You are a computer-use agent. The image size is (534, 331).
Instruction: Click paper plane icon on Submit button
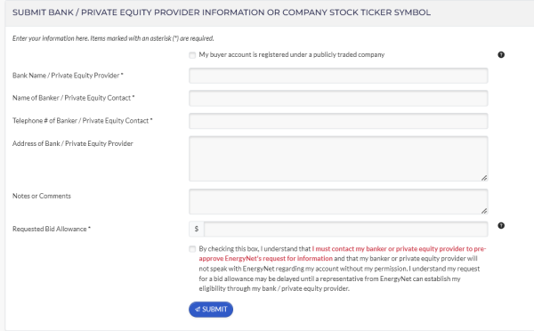click(198, 310)
